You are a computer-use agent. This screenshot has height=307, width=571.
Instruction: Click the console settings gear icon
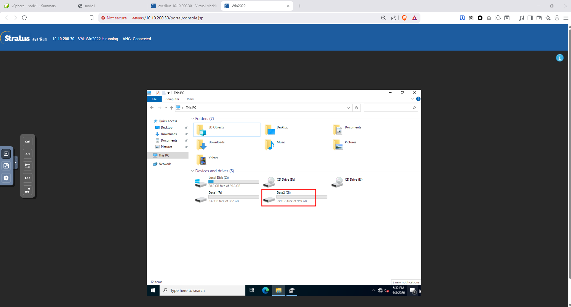[x=6, y=178]
